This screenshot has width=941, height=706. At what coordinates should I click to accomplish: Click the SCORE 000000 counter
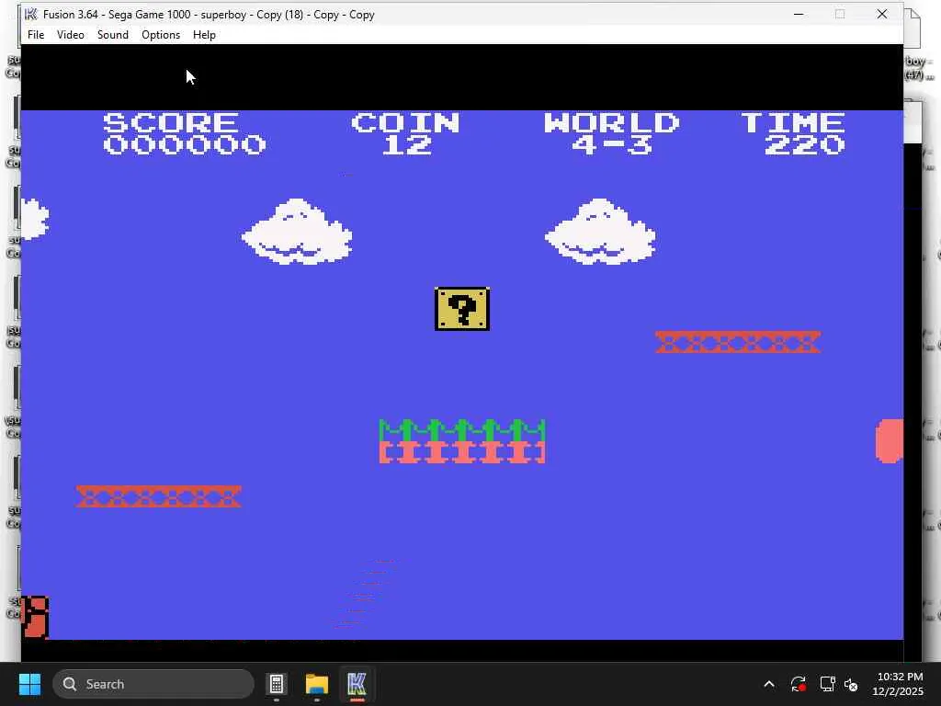click(184, 134)
